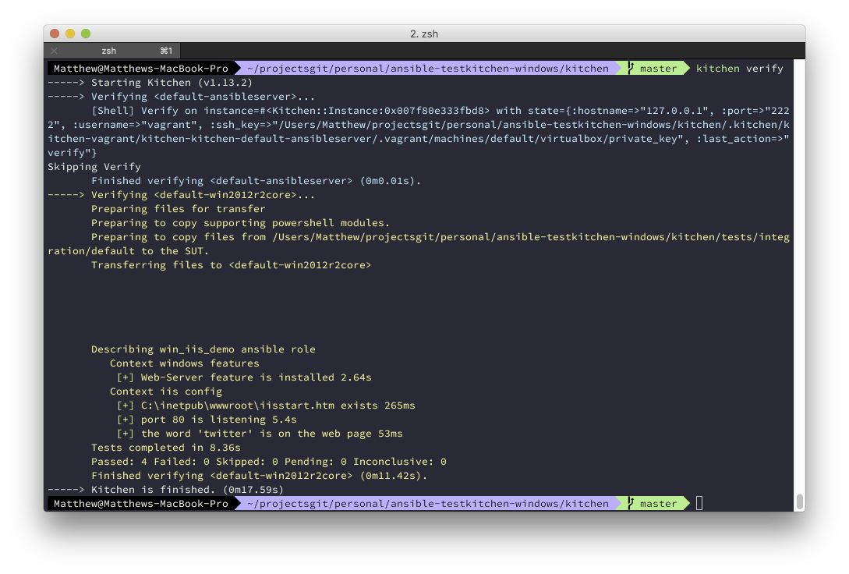Click the 'kitchen verify' command in top prompt
Screen dimensions: 849x574
click(x=739, y=69)
